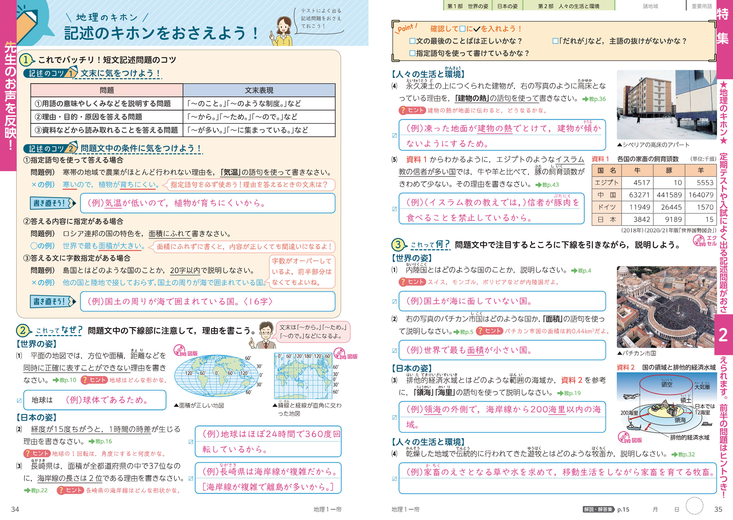Click the ヒント badge about バチカン市国の面積

click(x=489, y=331)
